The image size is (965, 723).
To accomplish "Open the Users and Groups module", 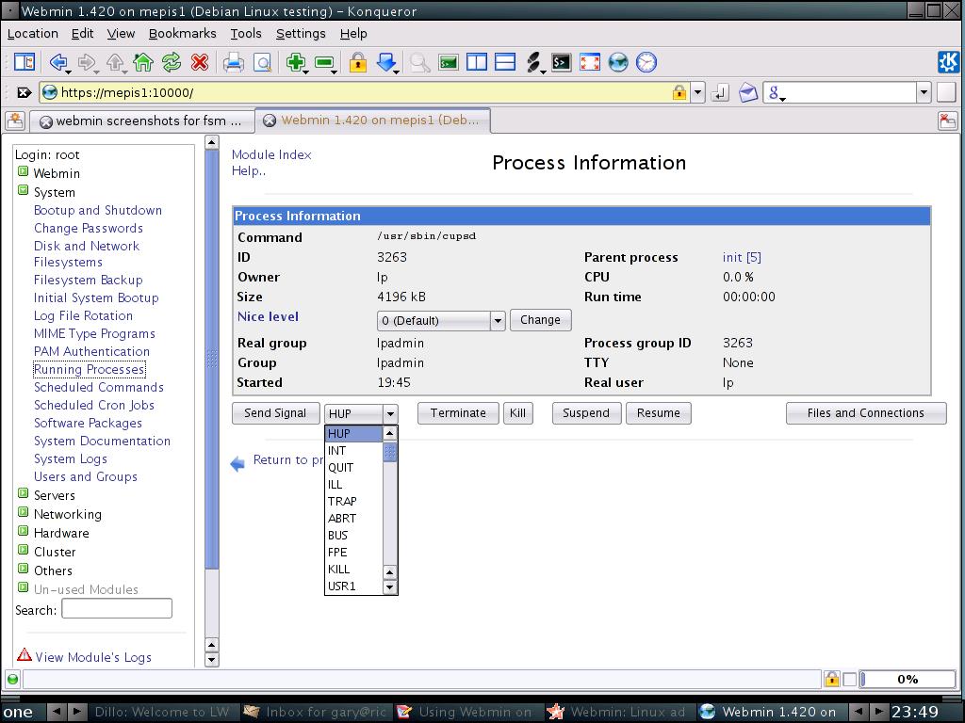I will [86, 476].
